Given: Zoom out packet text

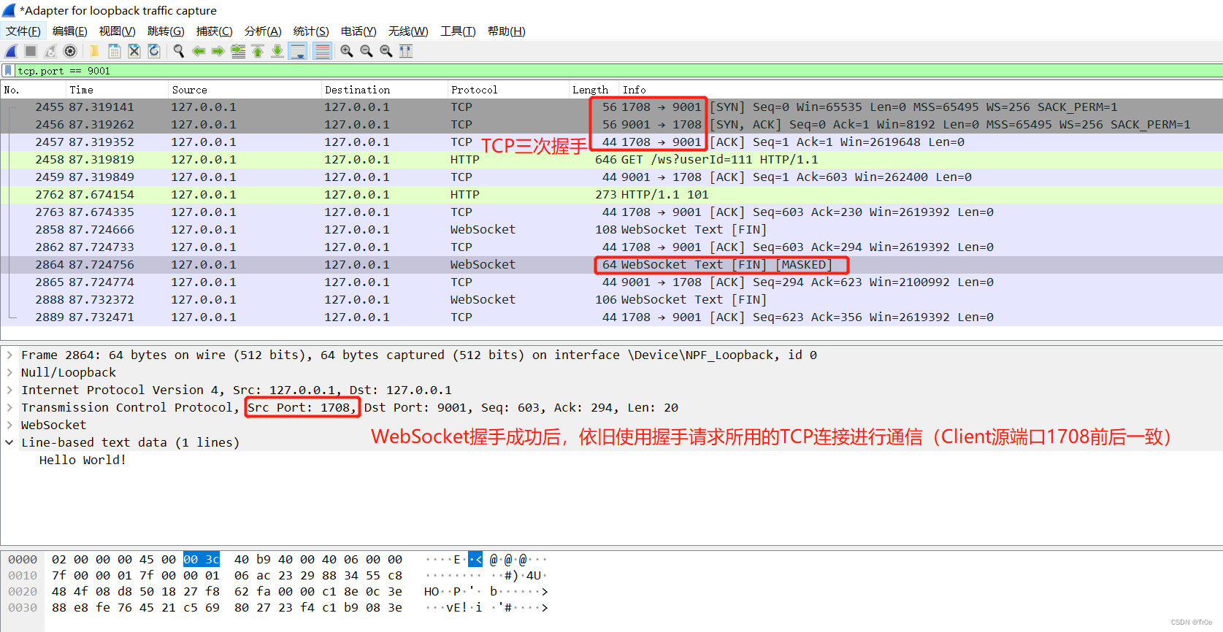Looking at the screenshot, I should 366,51.
